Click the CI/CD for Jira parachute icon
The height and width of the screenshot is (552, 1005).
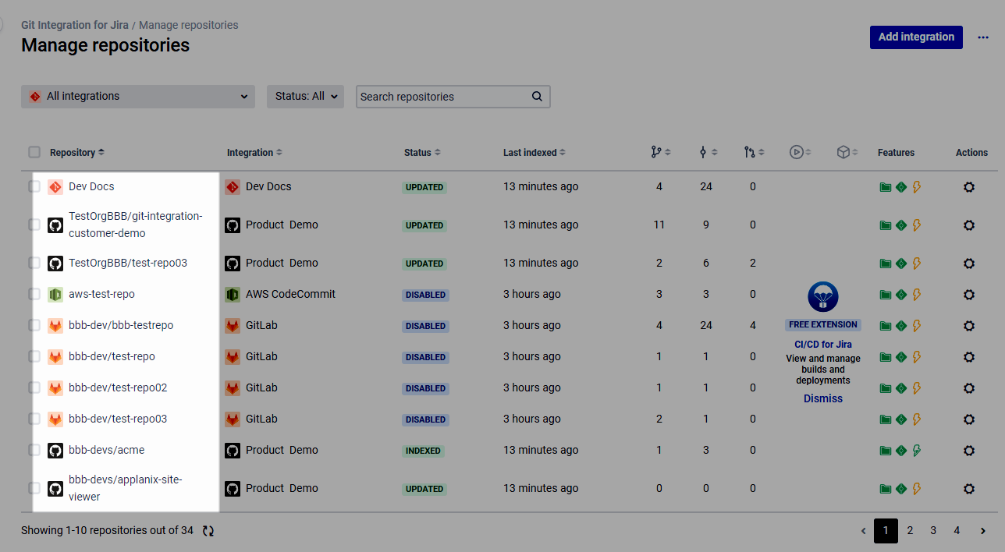pyautogui.click(x=823, y=297)
